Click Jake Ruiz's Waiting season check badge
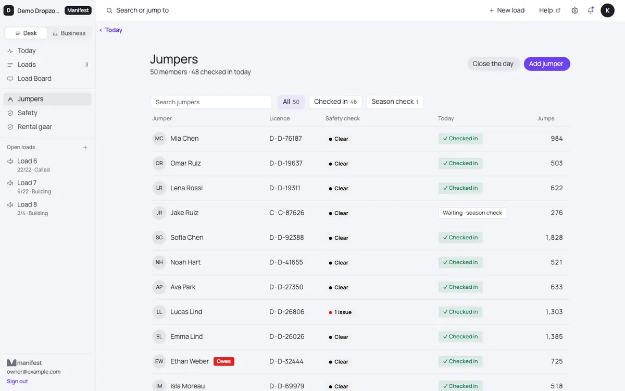This screenshot has width=625, height=391. tap(472, 213)
